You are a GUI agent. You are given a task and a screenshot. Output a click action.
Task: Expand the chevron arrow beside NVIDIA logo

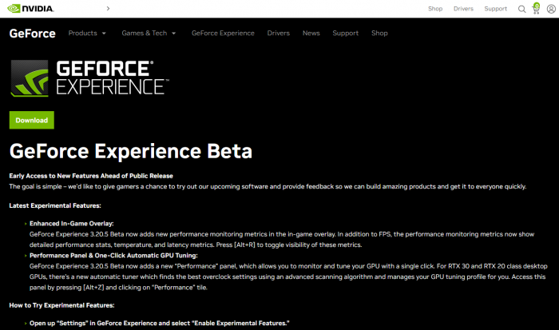[108, 9]
